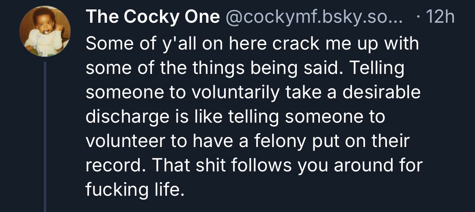Image resolution: width=475 pixels, height=212 pixels.
Task: Click the post line starting "Some of y'all"
Action: [252, 43]
